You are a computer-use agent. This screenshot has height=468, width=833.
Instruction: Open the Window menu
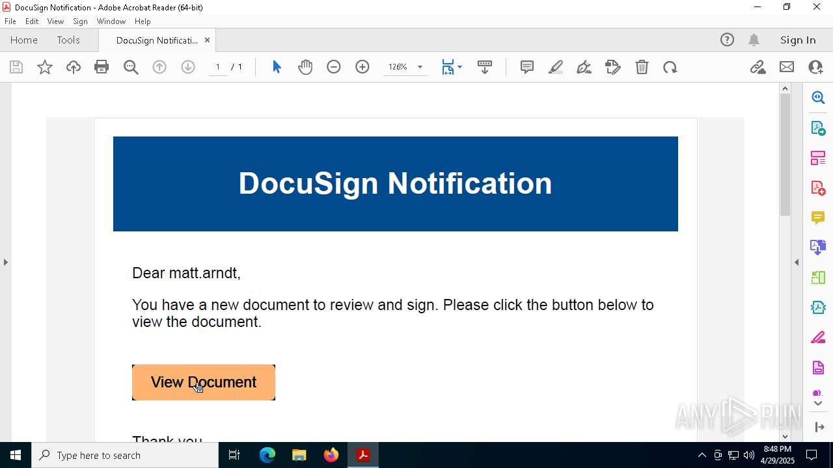click(x=111, y=21)
